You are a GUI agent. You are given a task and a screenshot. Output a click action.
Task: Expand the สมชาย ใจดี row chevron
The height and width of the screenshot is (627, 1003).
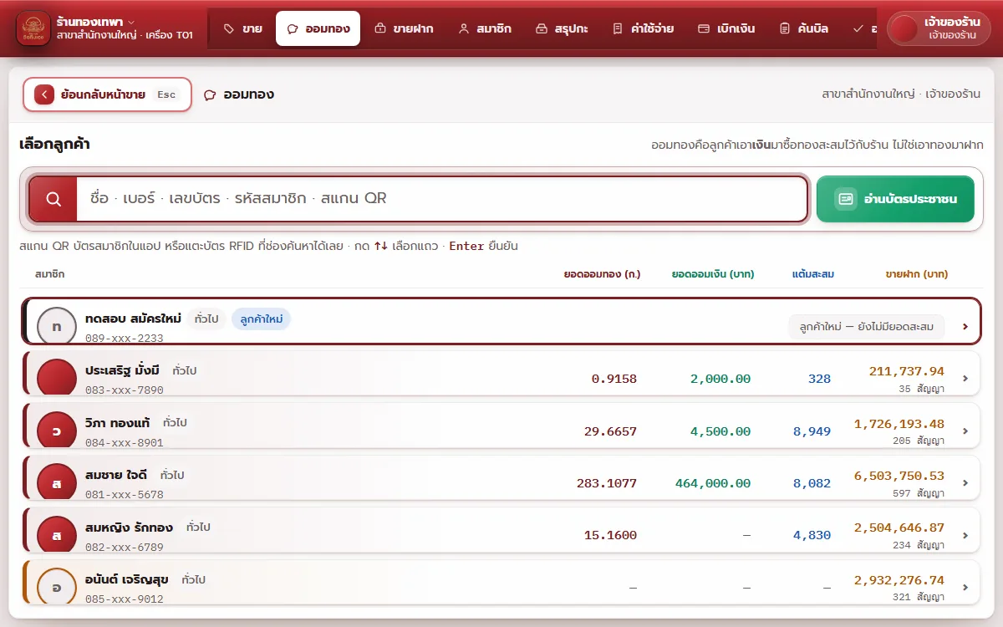[x=965, y=483]
